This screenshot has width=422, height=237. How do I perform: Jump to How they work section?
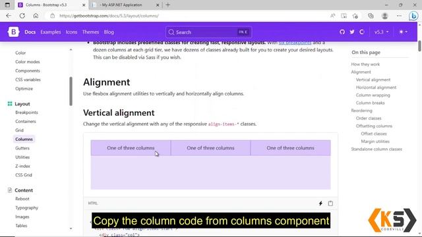365,65
